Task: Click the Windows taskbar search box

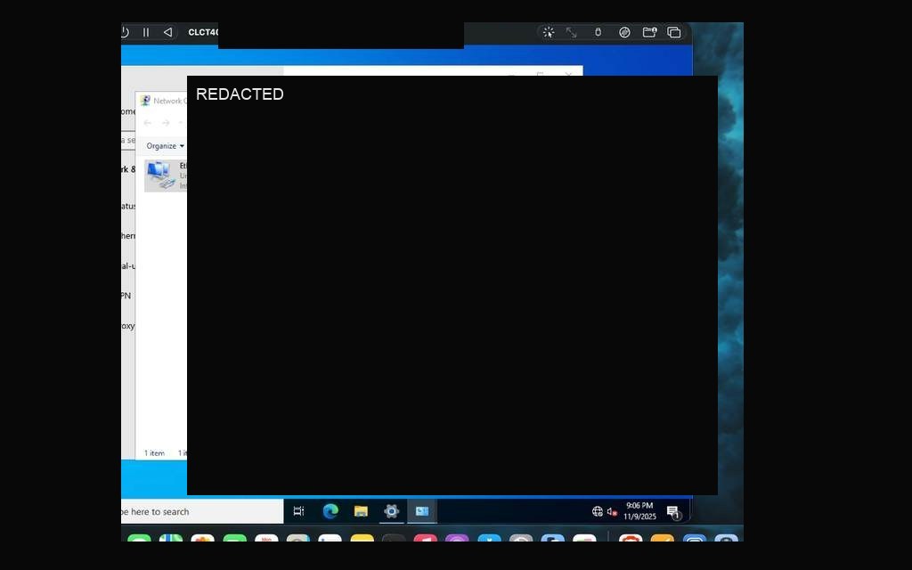Action: click(x=202, y=512)
